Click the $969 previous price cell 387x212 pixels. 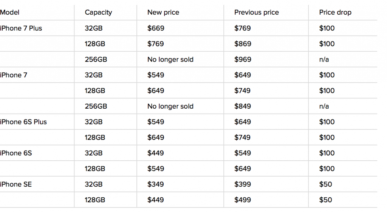coord(243,60)
